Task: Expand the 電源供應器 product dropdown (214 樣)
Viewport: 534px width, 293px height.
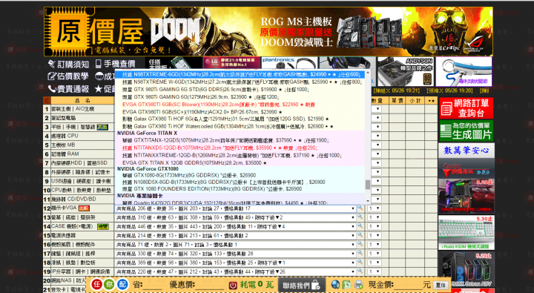Action: coord(235,235)
